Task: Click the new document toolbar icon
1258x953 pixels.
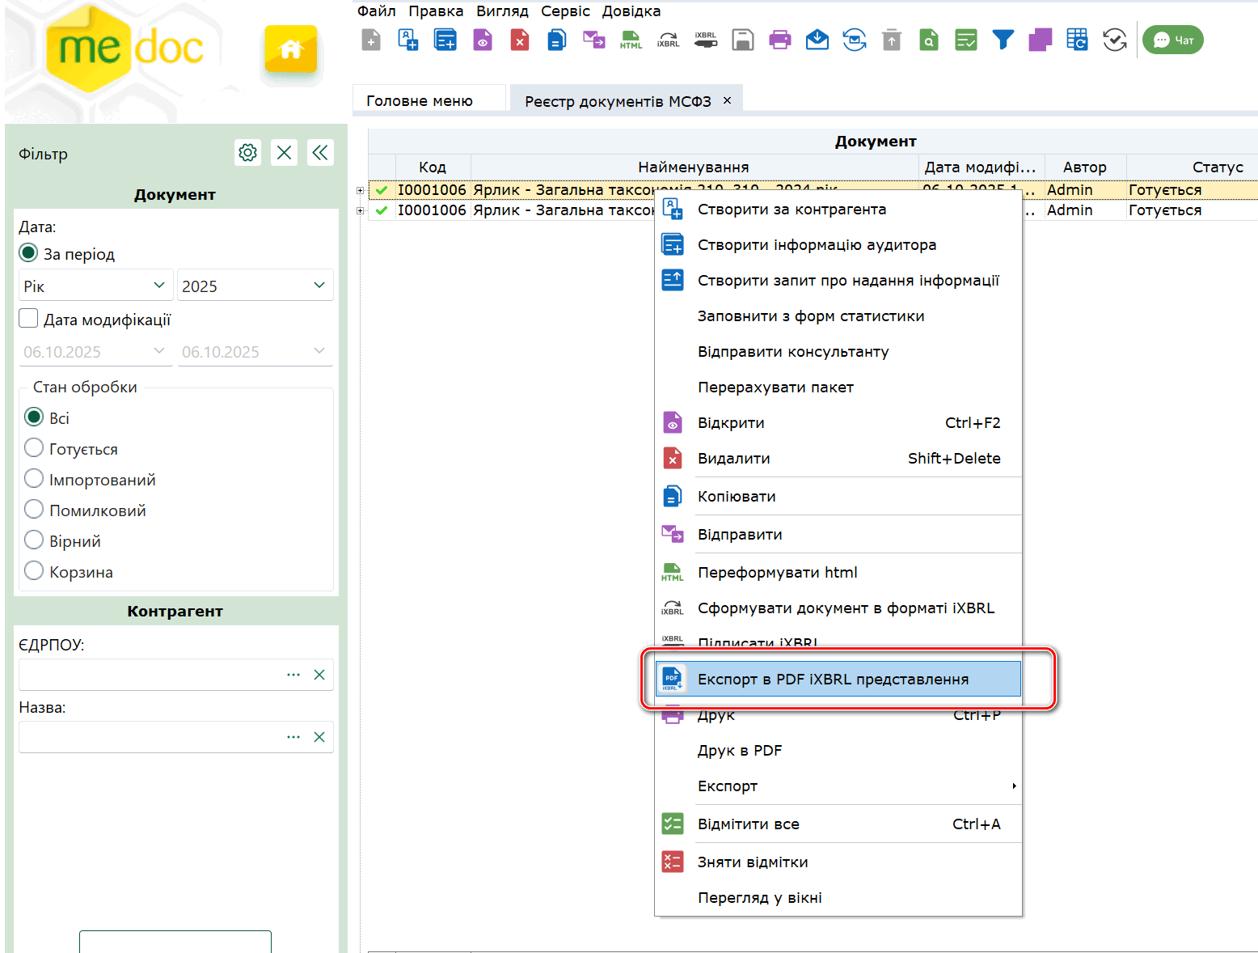Action: point(371,40)
